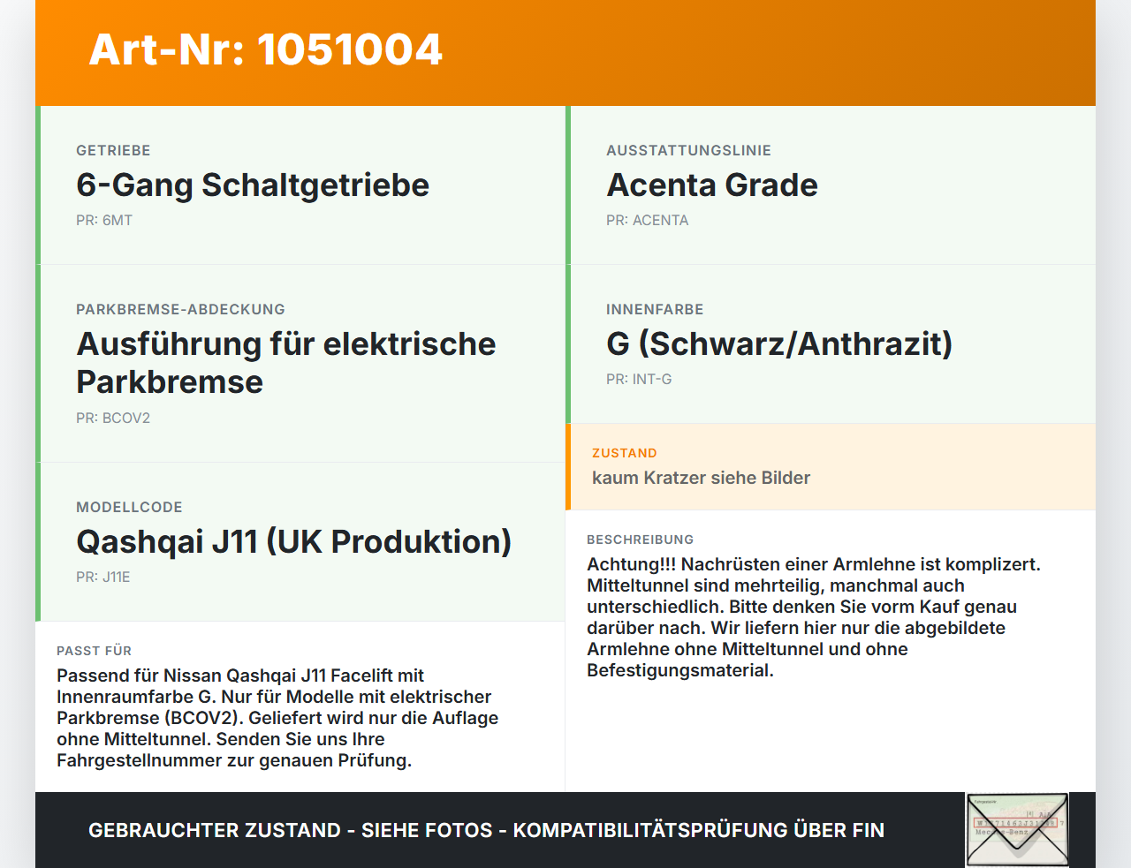Click the MODELLCODE section label

129,508
